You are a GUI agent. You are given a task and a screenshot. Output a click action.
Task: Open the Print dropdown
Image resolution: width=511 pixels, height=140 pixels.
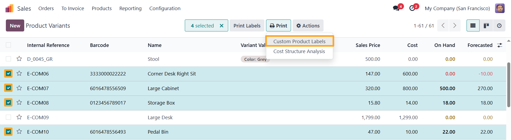279,26
